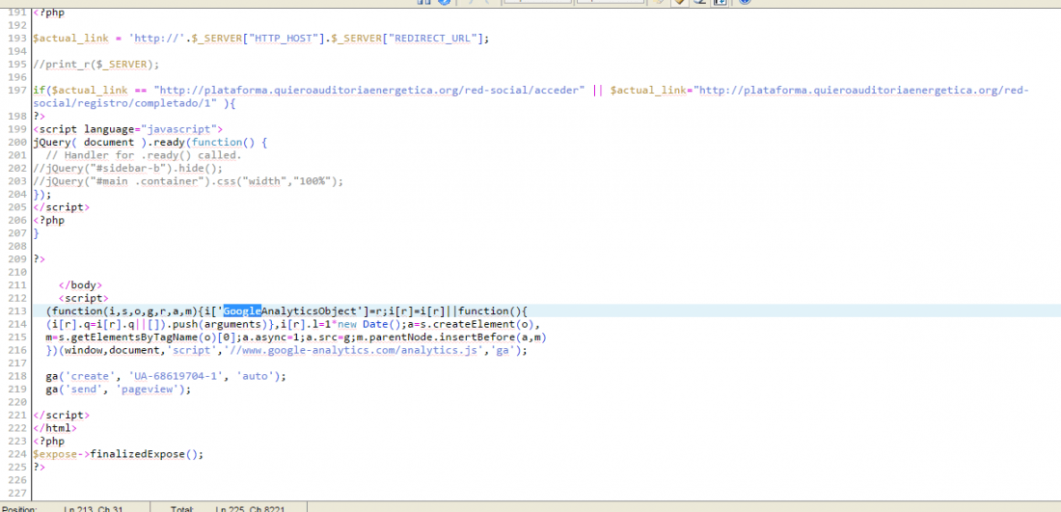Click '<?php' on line 191

coord(48,13)
